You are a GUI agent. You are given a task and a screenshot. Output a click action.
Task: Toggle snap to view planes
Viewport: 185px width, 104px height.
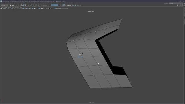click(37, 5)
